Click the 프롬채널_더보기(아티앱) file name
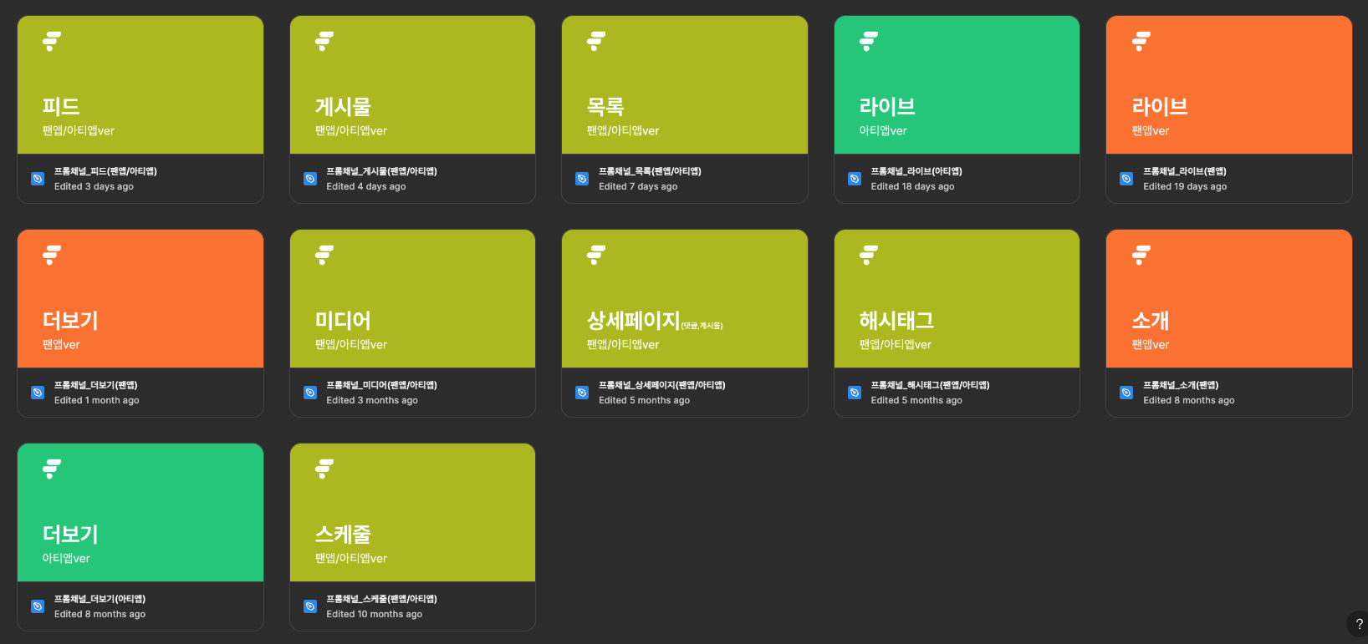Screen dimensions: 1368x644 100,599
